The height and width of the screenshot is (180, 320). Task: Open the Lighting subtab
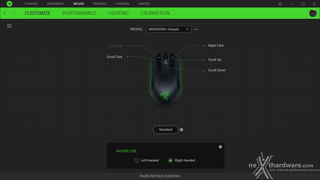(118, 13)
